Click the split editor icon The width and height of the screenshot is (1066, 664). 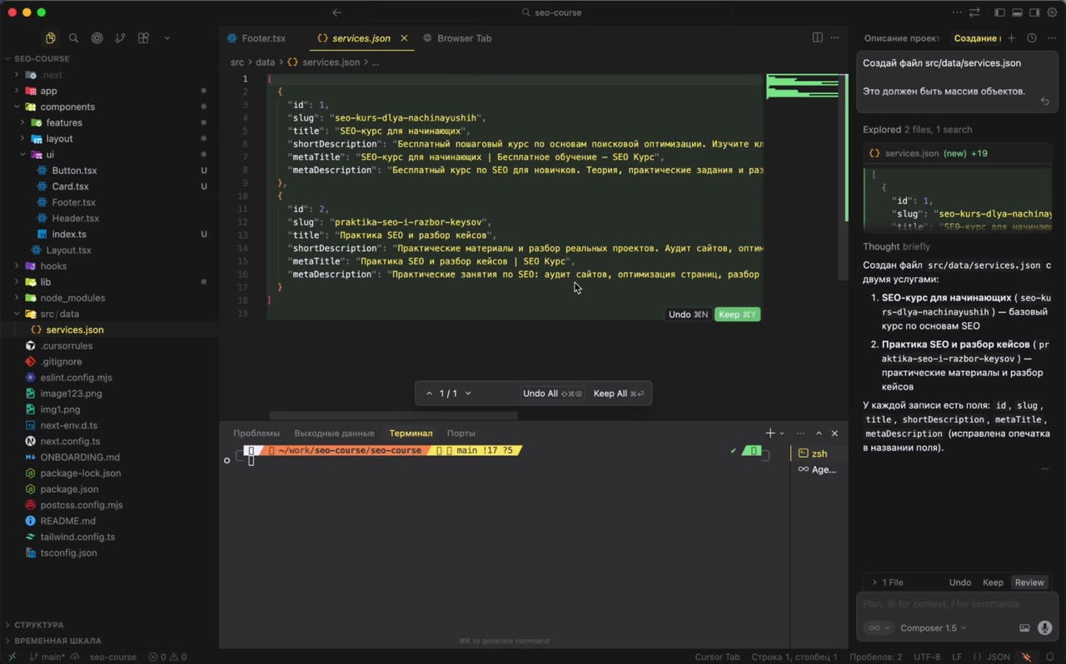point(817,37)
